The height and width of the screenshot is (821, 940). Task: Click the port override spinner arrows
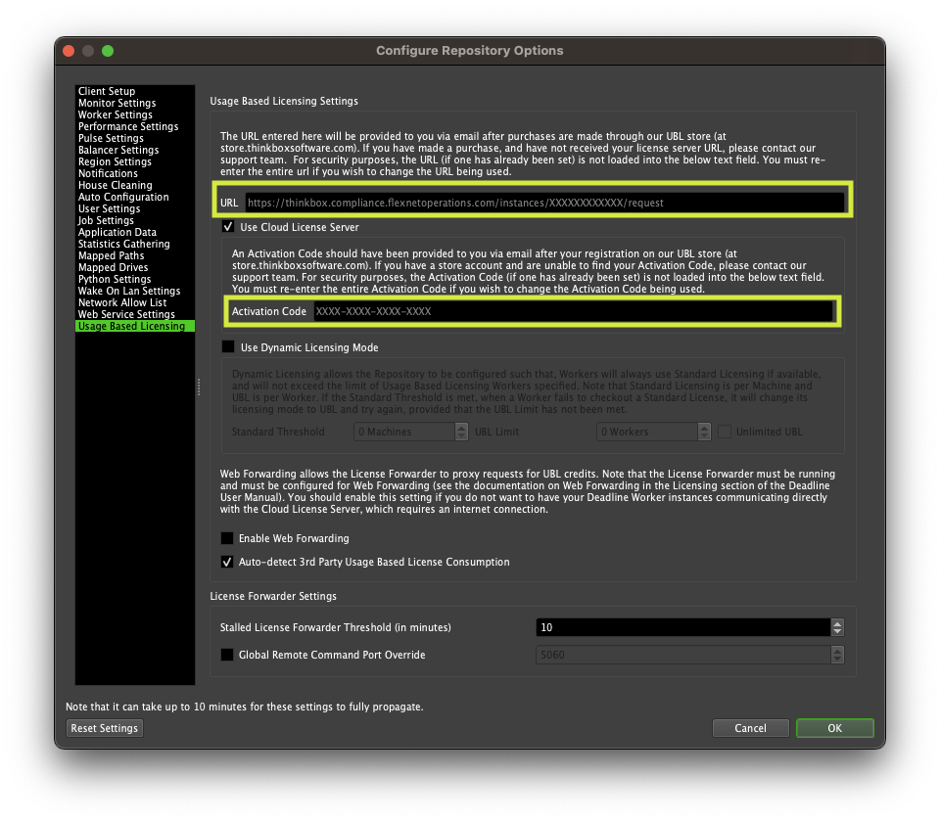tap(837, 655)
